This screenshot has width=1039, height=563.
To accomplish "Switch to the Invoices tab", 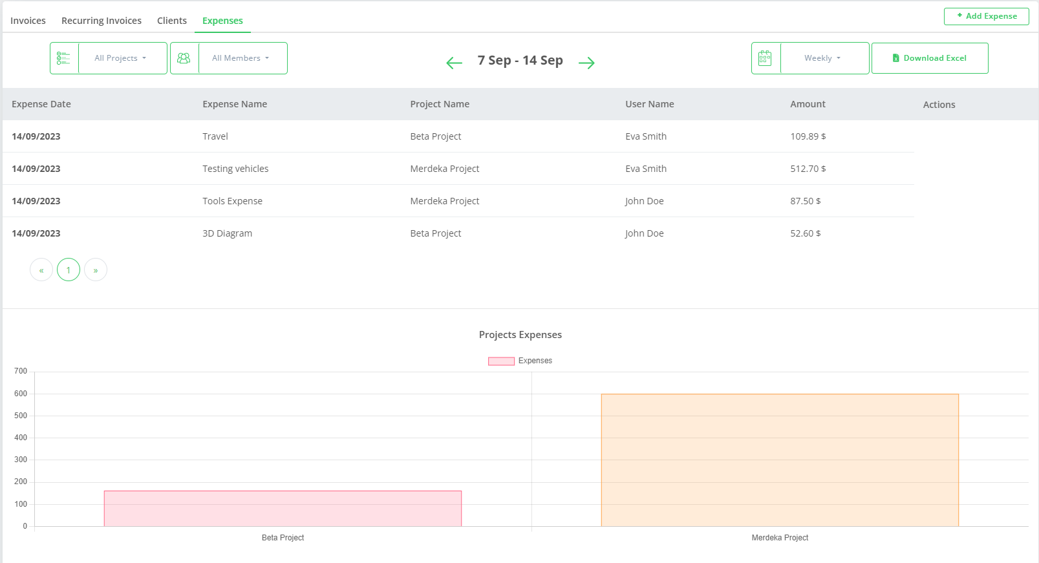I will click(x=28, y=21).
